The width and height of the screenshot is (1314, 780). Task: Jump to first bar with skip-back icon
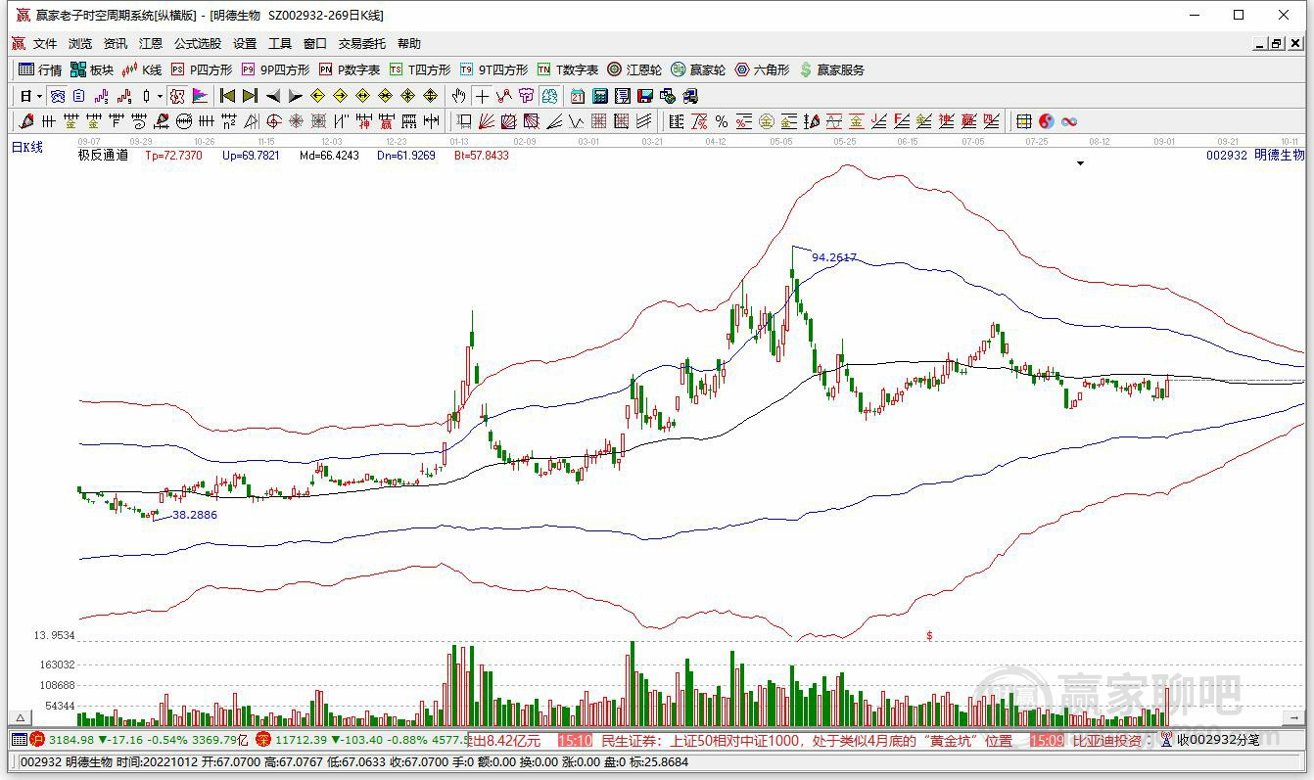click(227, 96)
